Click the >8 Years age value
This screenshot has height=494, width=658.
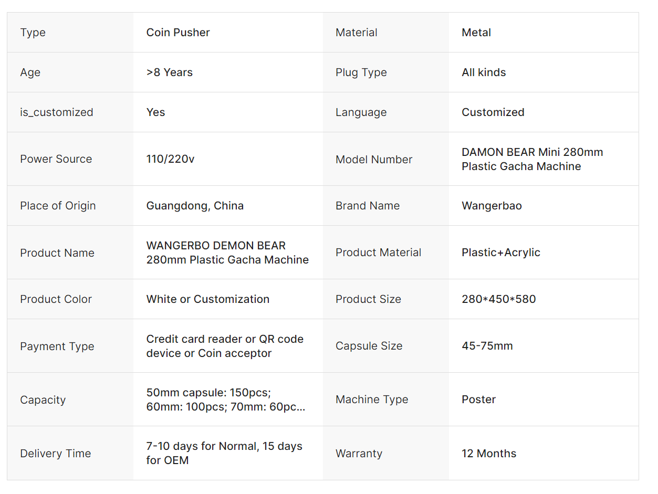(x=169, y=72)
